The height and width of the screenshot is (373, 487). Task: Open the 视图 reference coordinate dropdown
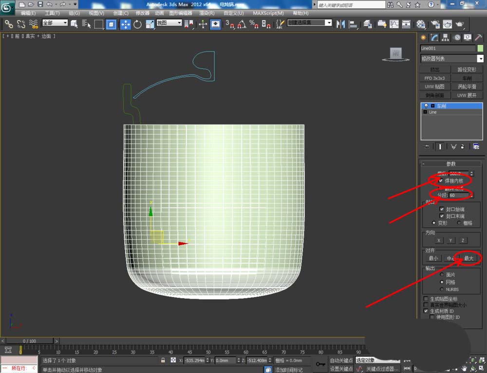[169, 23]
